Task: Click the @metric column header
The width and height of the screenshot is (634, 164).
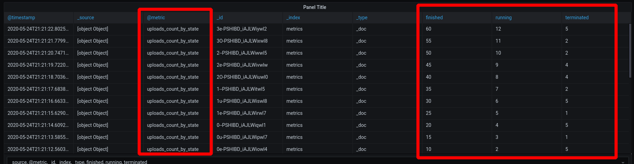Action: (156, 18)
